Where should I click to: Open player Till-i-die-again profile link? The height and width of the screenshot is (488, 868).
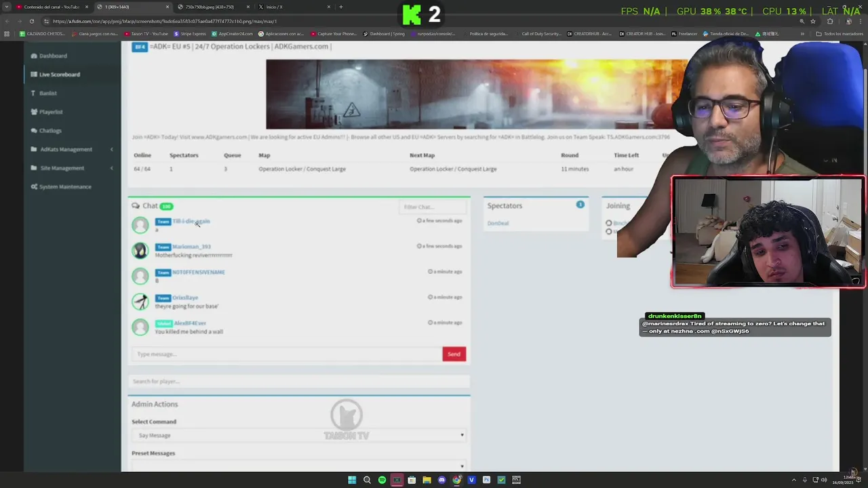[191, 221]
